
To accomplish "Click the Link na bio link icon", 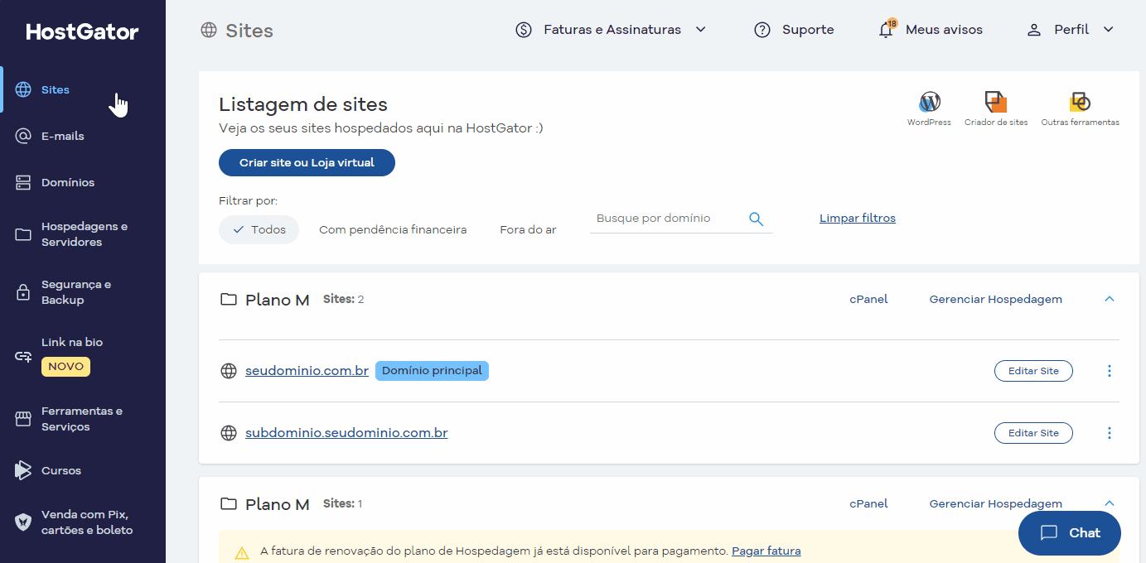I will click(x=23, y=356).
